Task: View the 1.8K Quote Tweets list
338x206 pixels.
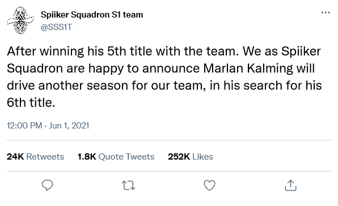Action: (x=116, y=157)
